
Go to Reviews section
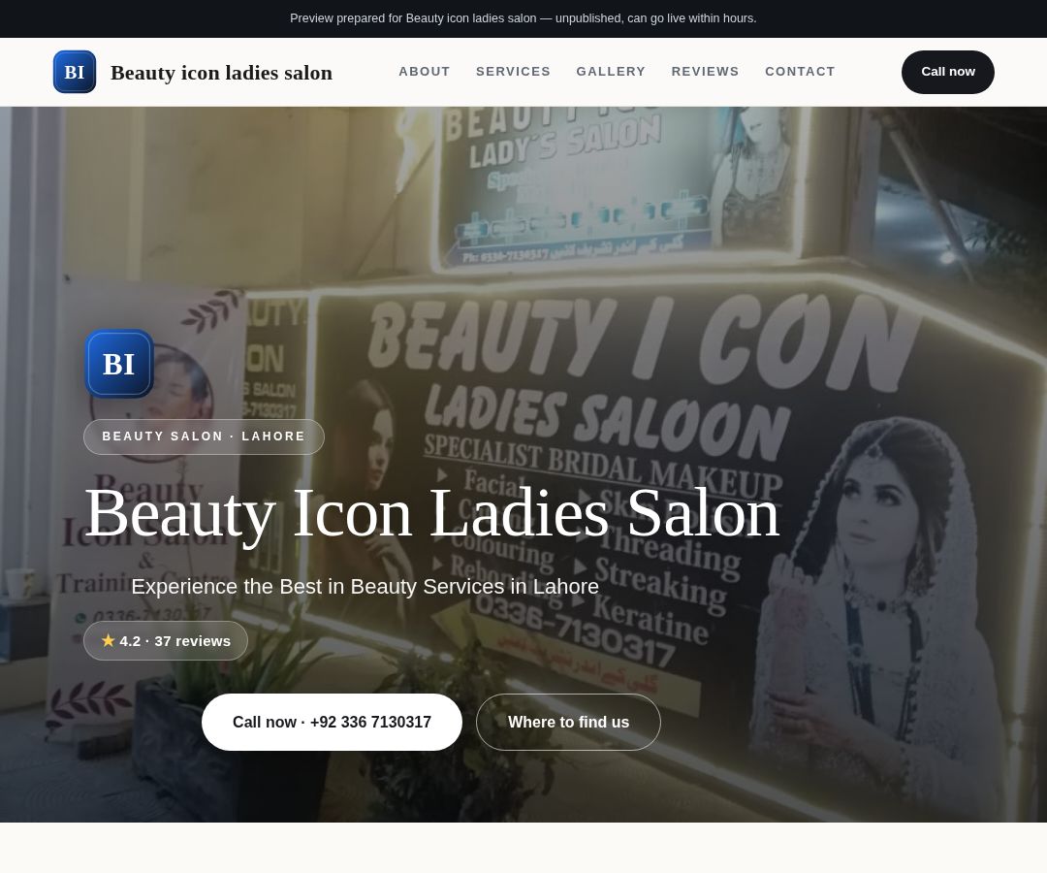705,72
